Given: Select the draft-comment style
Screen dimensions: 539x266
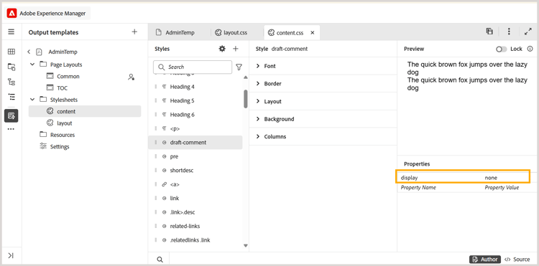Looking at the screenshot, I should pos(195,142).
